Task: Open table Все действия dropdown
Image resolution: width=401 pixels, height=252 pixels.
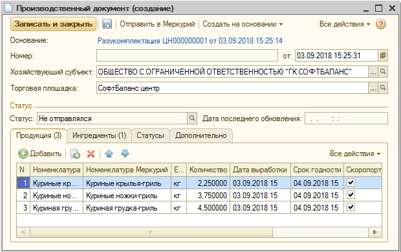Action: (x=355, y=154)
